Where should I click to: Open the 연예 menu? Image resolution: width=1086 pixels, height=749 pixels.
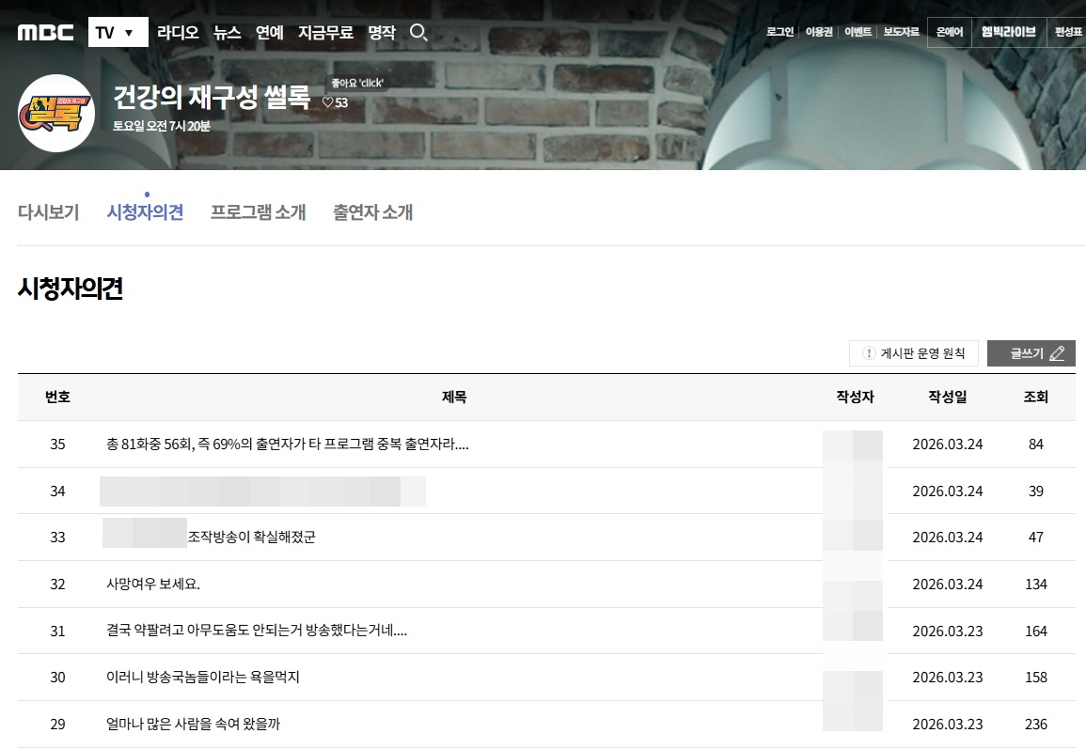pyautogui.click(x=270, y=33)
